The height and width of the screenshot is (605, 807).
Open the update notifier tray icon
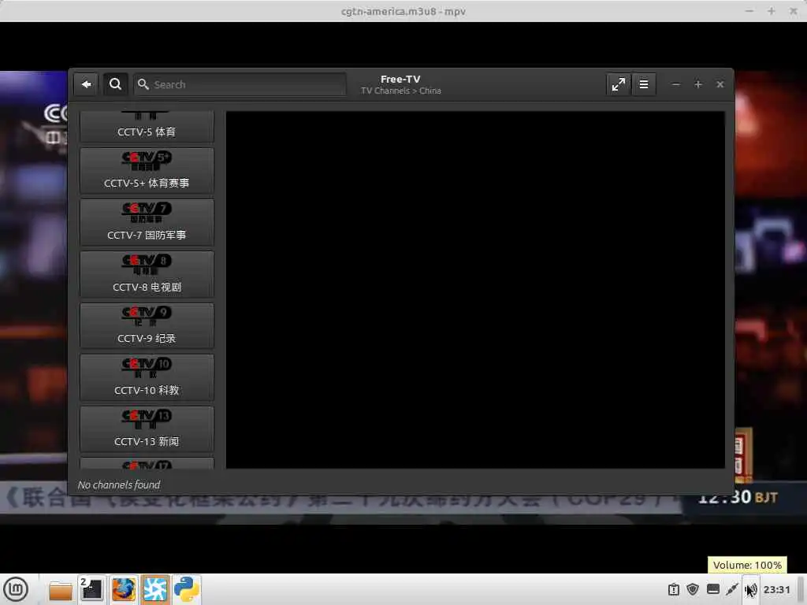point(674,589)
